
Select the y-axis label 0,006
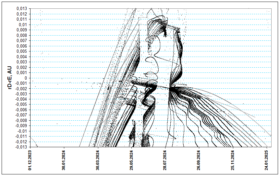(22, 46)
